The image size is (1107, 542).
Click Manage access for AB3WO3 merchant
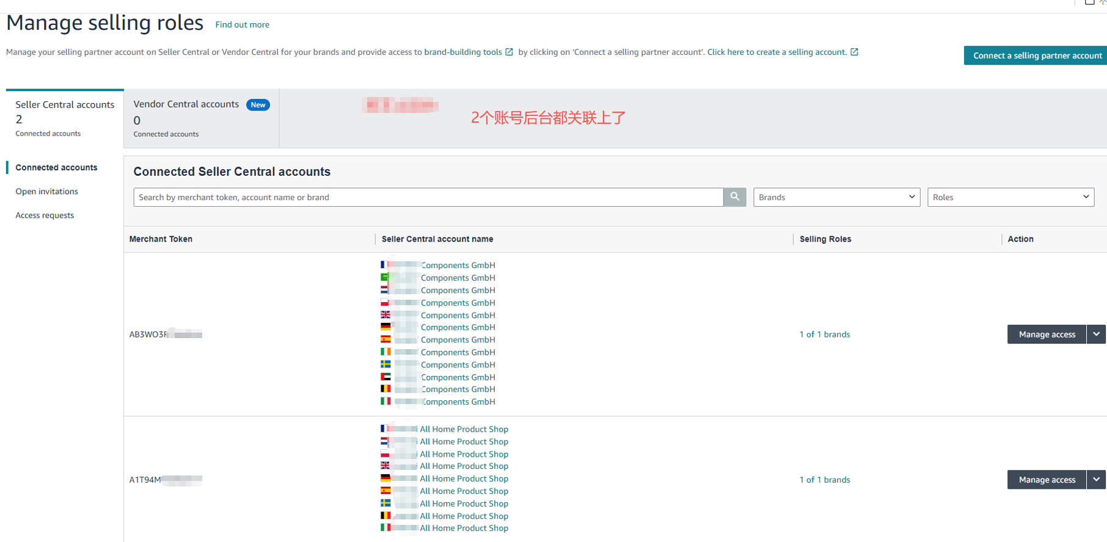point(1047,334)
